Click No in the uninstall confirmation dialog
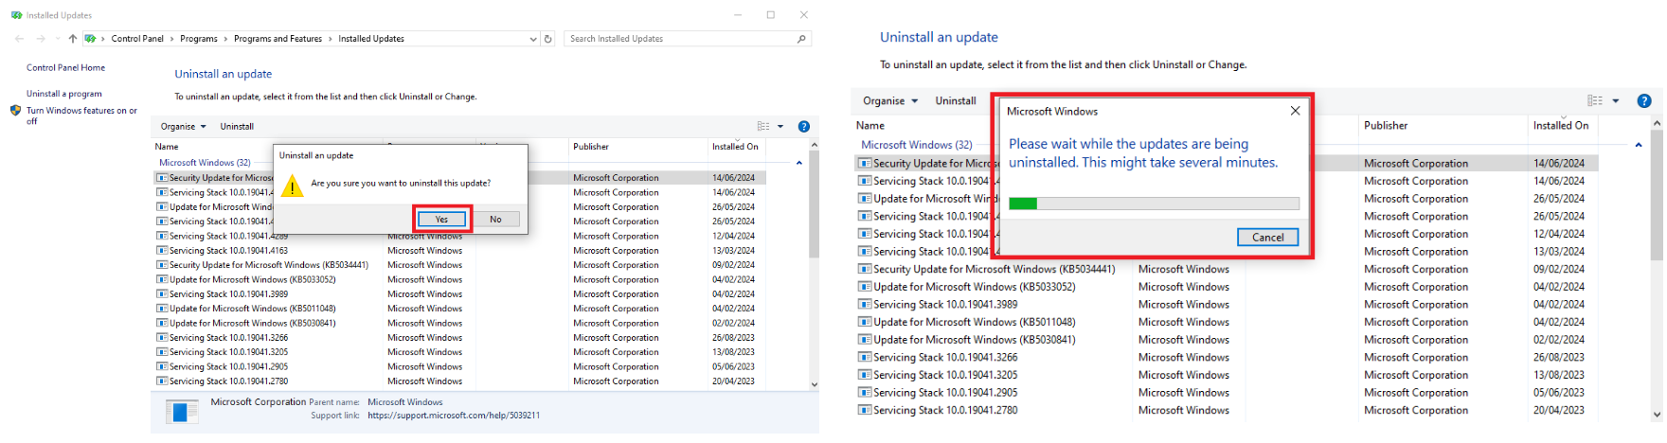Screen dimensions: 1667x443 tap(495, 219)
